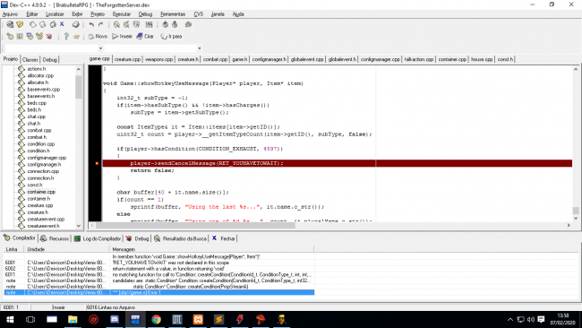Click the Criar bookmark toolbar button

pos(145,37)
